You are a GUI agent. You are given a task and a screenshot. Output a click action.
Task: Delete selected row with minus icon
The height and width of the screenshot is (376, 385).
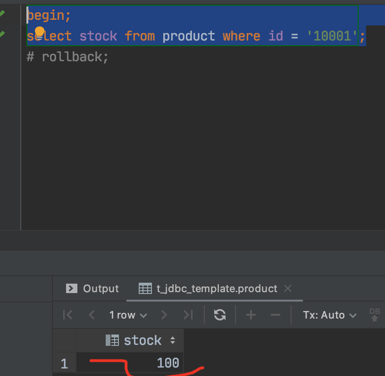tap(276, 315)
